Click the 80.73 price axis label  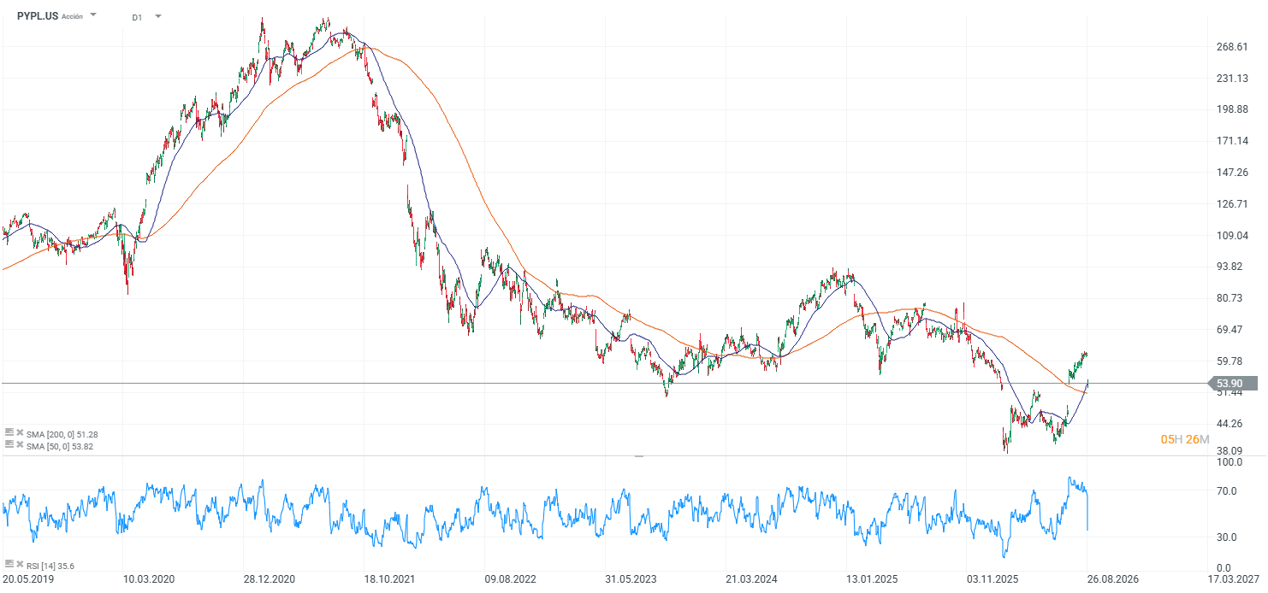coord(1229,298)
